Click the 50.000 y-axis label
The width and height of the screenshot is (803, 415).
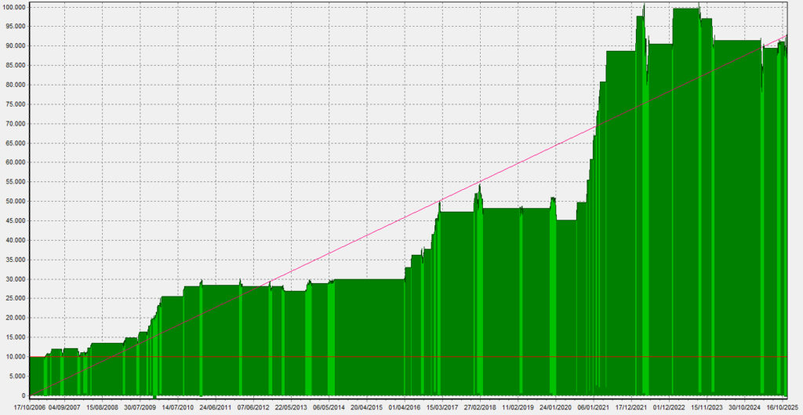click(14, 202)
